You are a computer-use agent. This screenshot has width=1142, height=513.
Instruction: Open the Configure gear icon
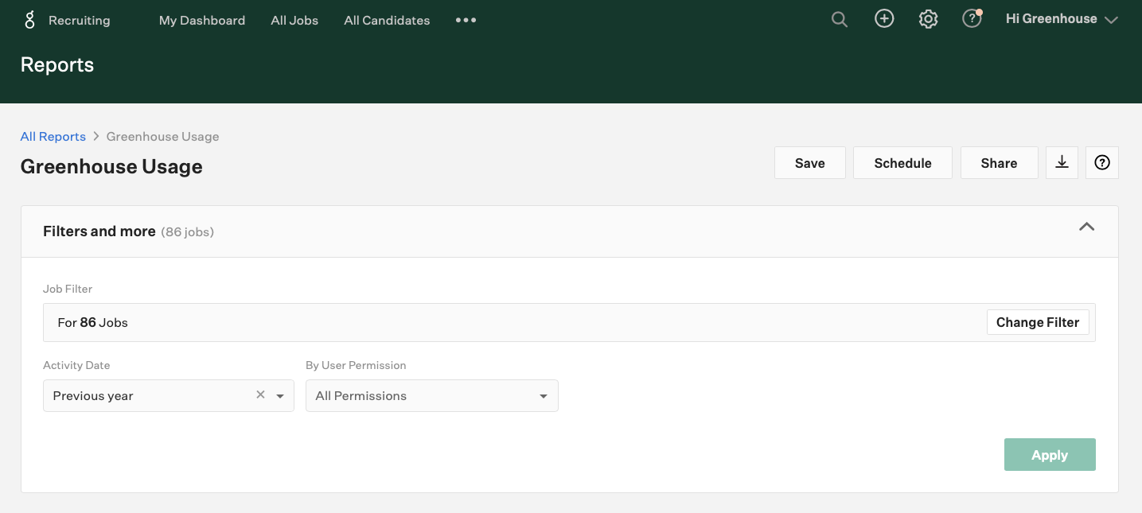click(x=928, y=19)
